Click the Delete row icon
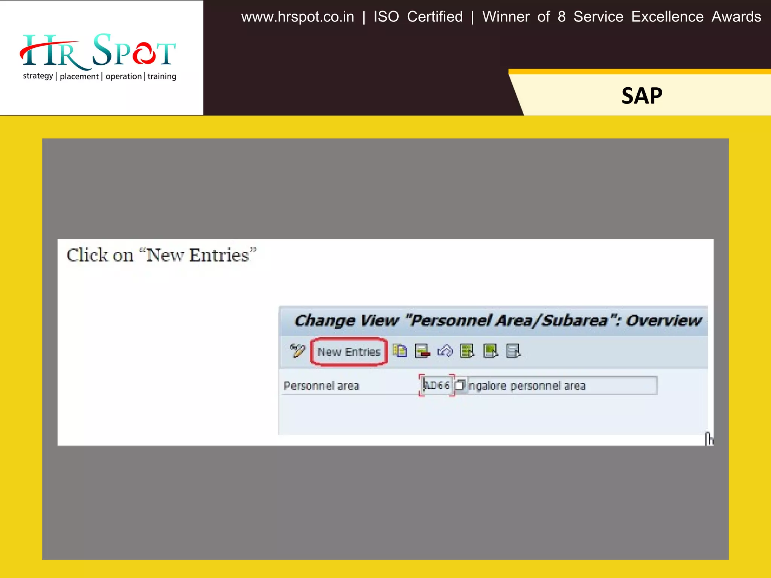Image resolution: width=771 pixels, height=578 pixels. click(x=422, y=351)
